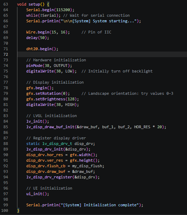Click the 'static lv_disp_drv_t disp_drv' declaration
187x215 pixels.
click(x=61, y=144)
